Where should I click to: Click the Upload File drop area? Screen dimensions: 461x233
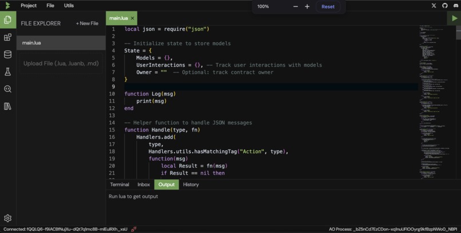tap(61, 63)
